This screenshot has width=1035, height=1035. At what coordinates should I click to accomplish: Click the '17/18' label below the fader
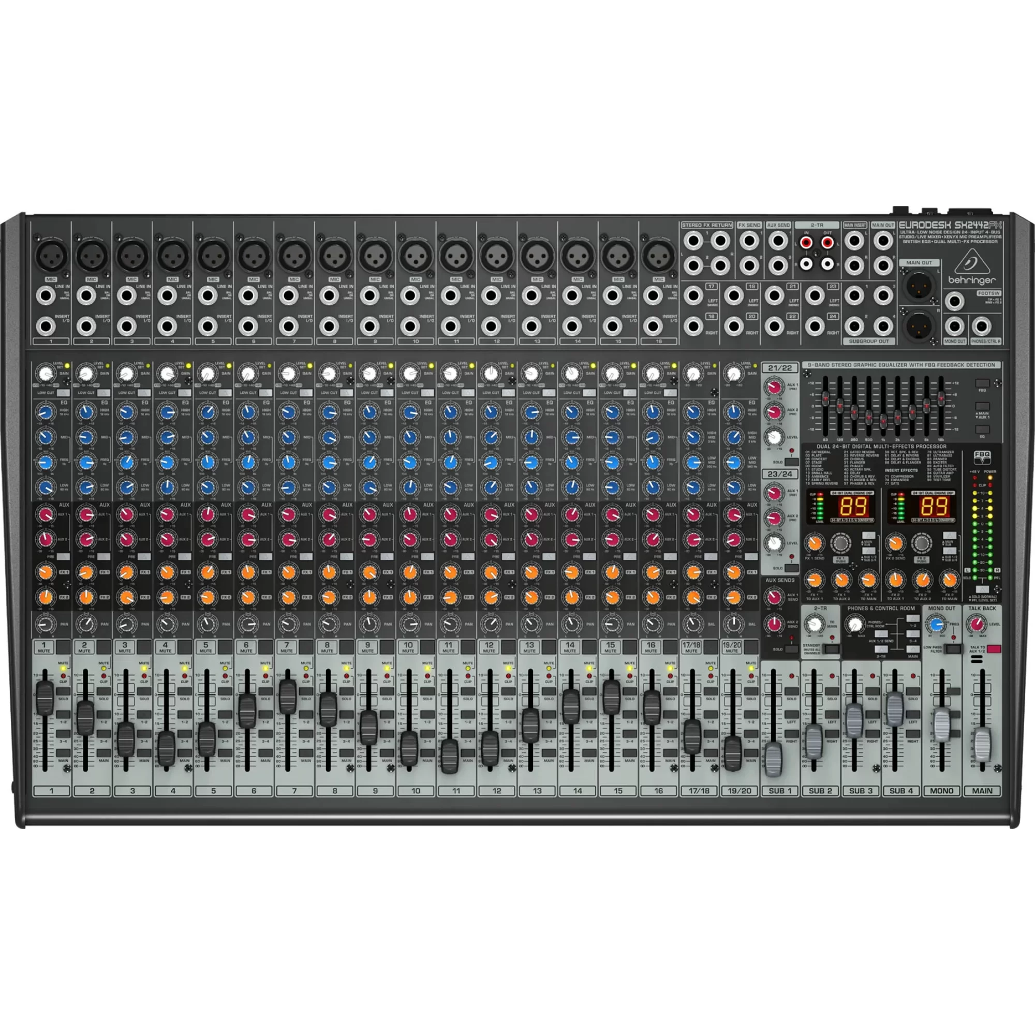pos(699,790)
